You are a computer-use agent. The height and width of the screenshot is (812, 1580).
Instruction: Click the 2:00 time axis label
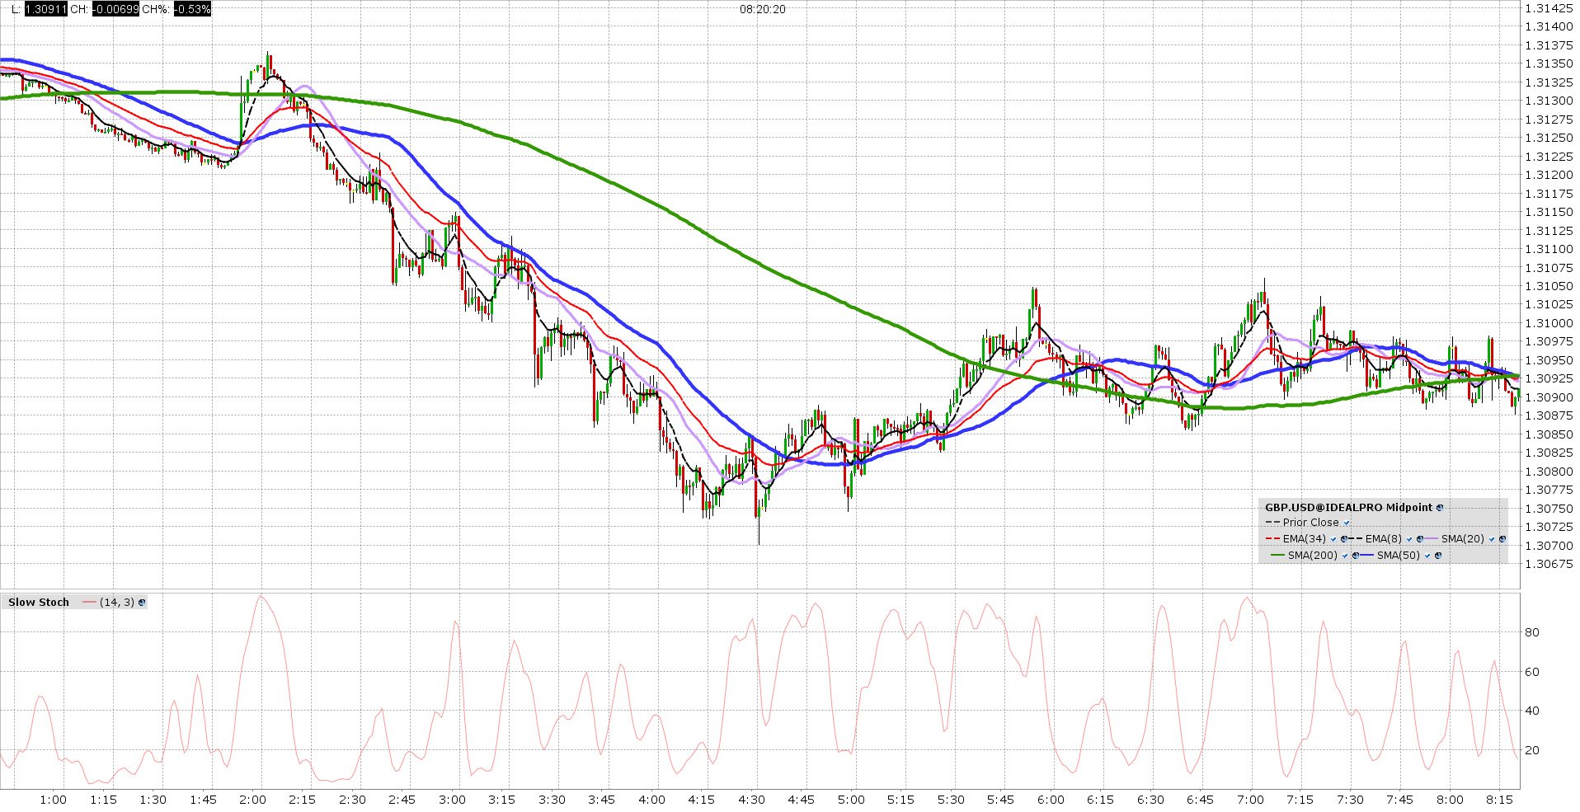(x=252, y=800)
